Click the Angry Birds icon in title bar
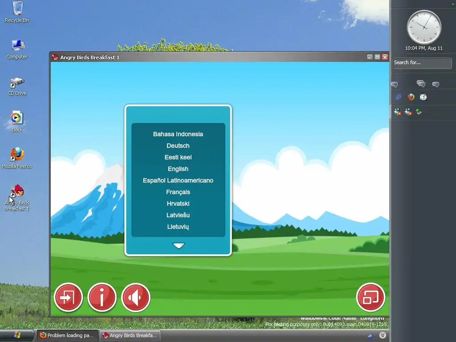This screenshot has width=456, height=342. coord(55,57)
